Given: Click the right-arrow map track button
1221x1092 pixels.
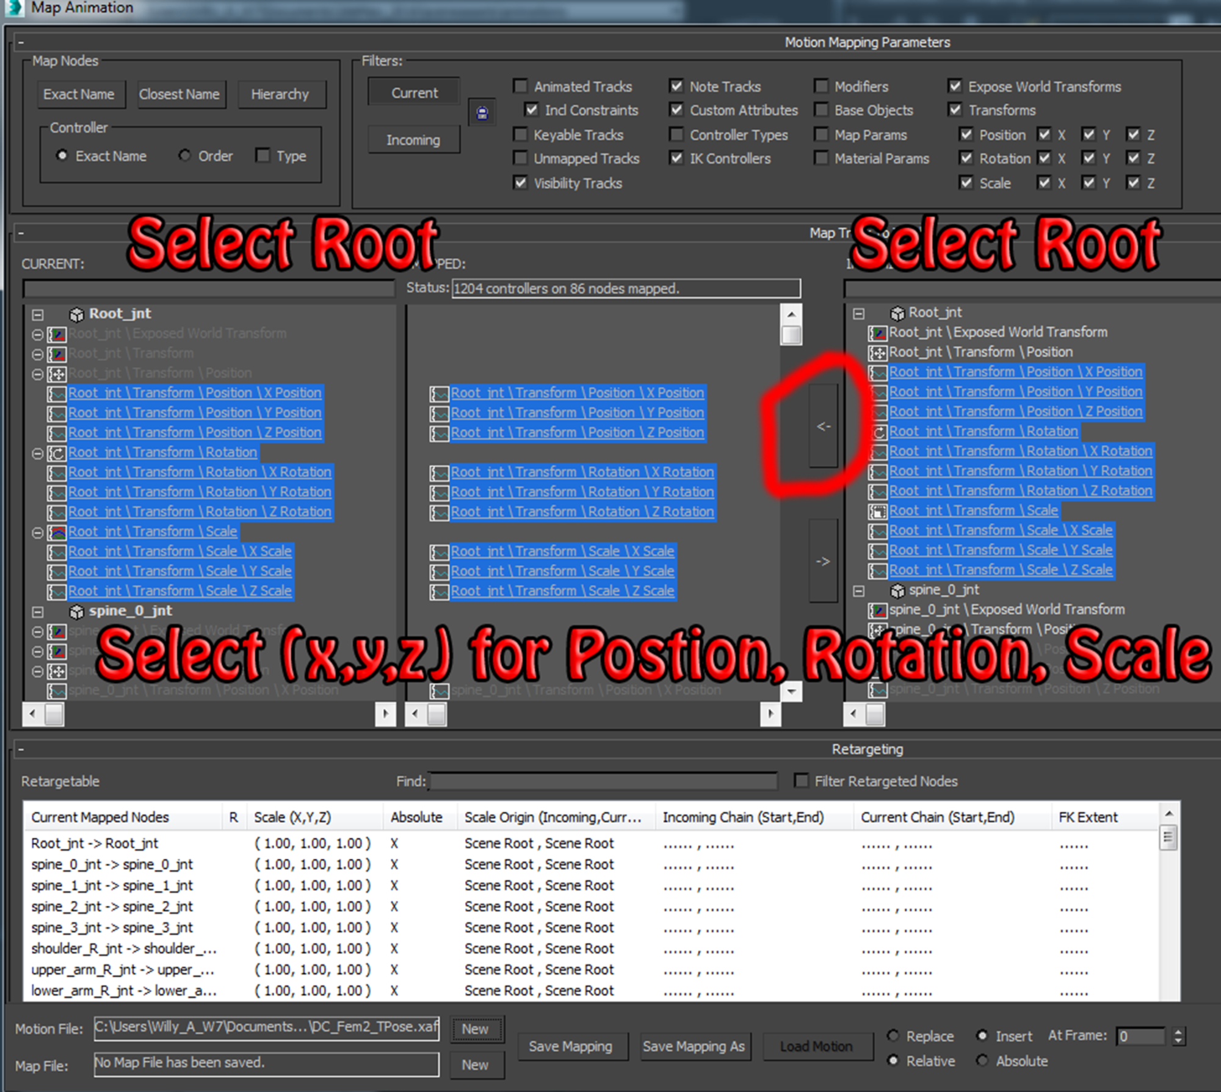Looking at the screenshot, I should [x=823, y=561].
